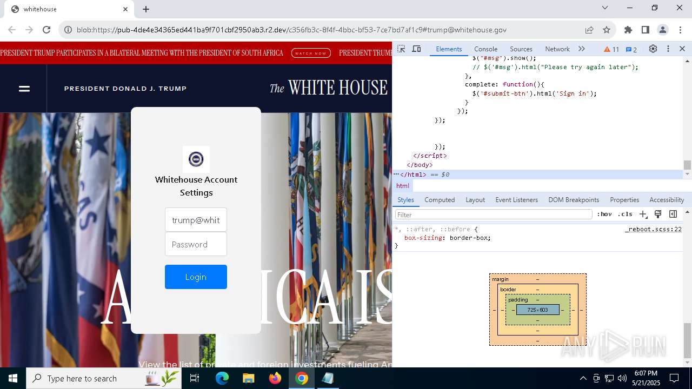Select the </html> DOM node row
Image resolution: width=692 pixels, height=389 pixels.
(x=538, y=175)
